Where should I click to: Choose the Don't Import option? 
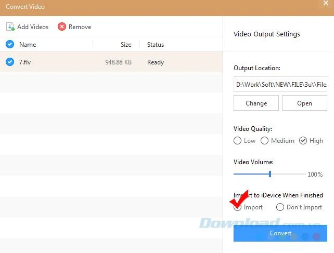coord(280,207)
